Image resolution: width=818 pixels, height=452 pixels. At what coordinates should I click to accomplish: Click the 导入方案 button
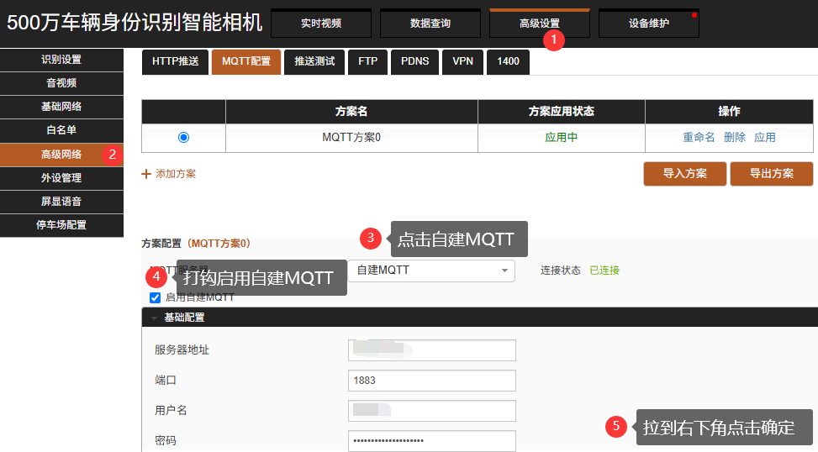click(x=685, y=174)
